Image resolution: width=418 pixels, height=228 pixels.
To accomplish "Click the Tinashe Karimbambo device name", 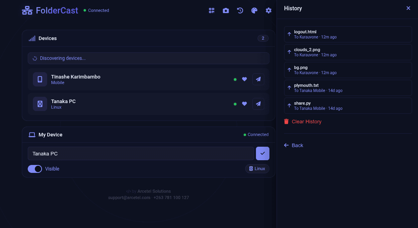I will (x=76, y=77).
